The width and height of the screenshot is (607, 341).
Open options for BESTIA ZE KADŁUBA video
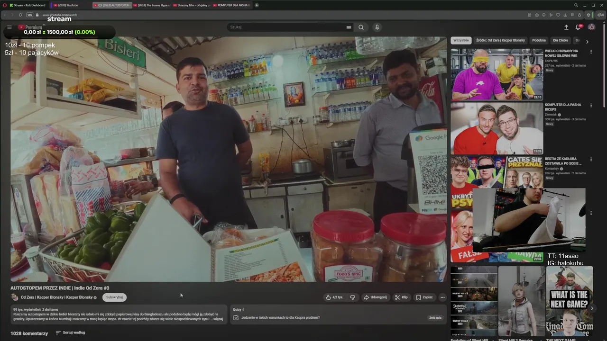(x=591, y=159)
